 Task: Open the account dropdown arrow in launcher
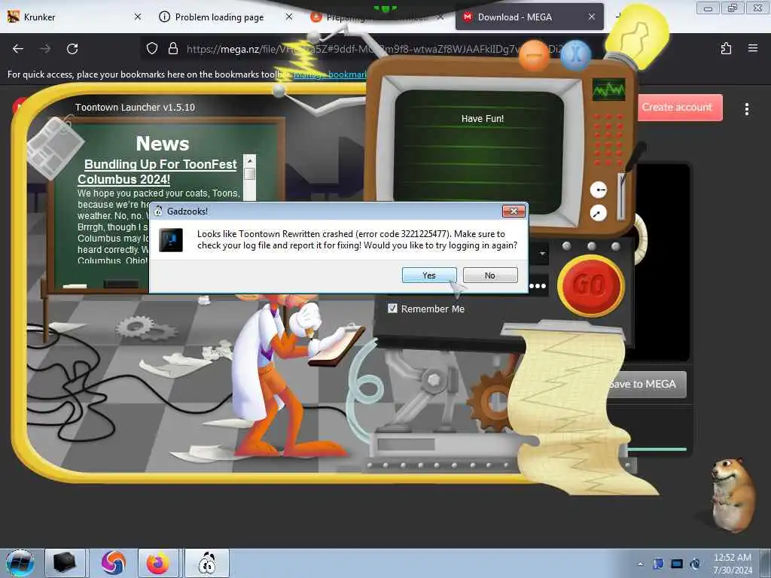(542, 254)
